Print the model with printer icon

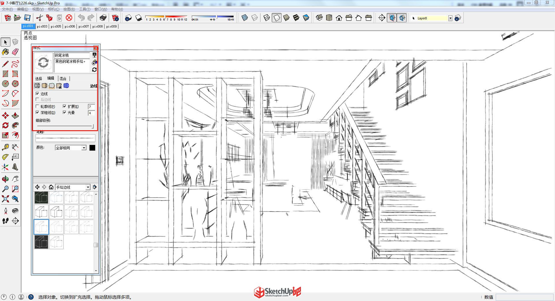(x=103, y=18)
